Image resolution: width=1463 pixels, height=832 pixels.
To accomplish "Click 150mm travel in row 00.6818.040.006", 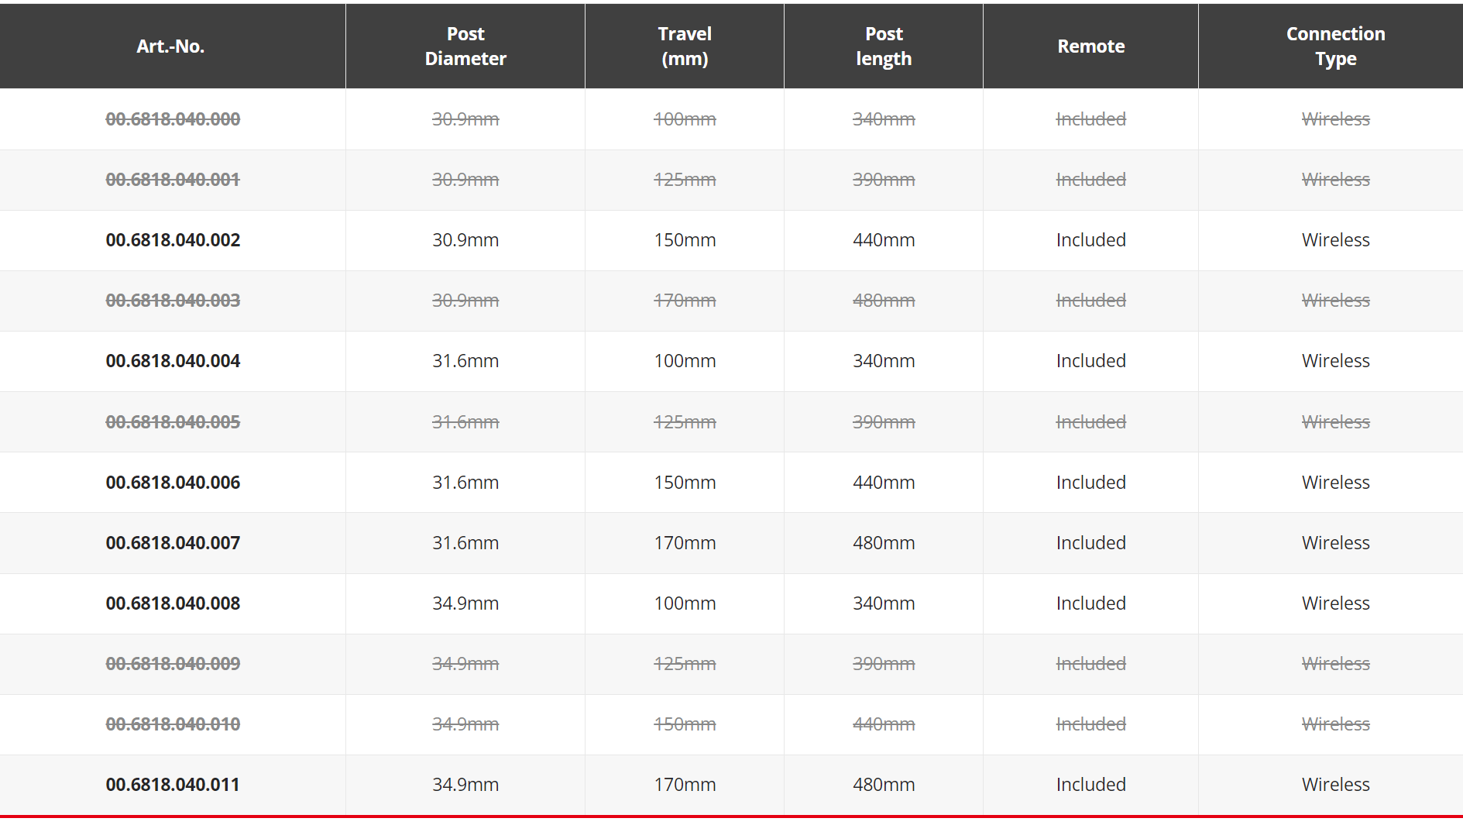I will click(685, 483).
